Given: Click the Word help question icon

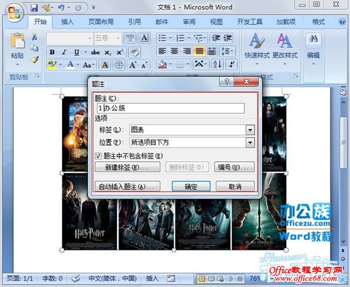Looking at the screenshot, I should click(x=342, y=22).
